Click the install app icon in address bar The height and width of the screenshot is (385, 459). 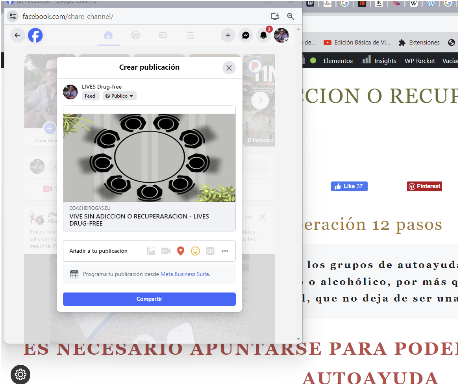click(275, 17)
